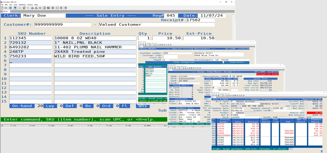Screen dimensions: 327x153
Task: Click the TRUCK#7 PO entry in Payment Processing
Action: [289, 131]
